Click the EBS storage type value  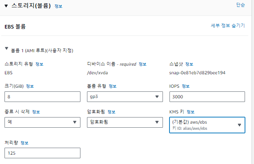9,73
